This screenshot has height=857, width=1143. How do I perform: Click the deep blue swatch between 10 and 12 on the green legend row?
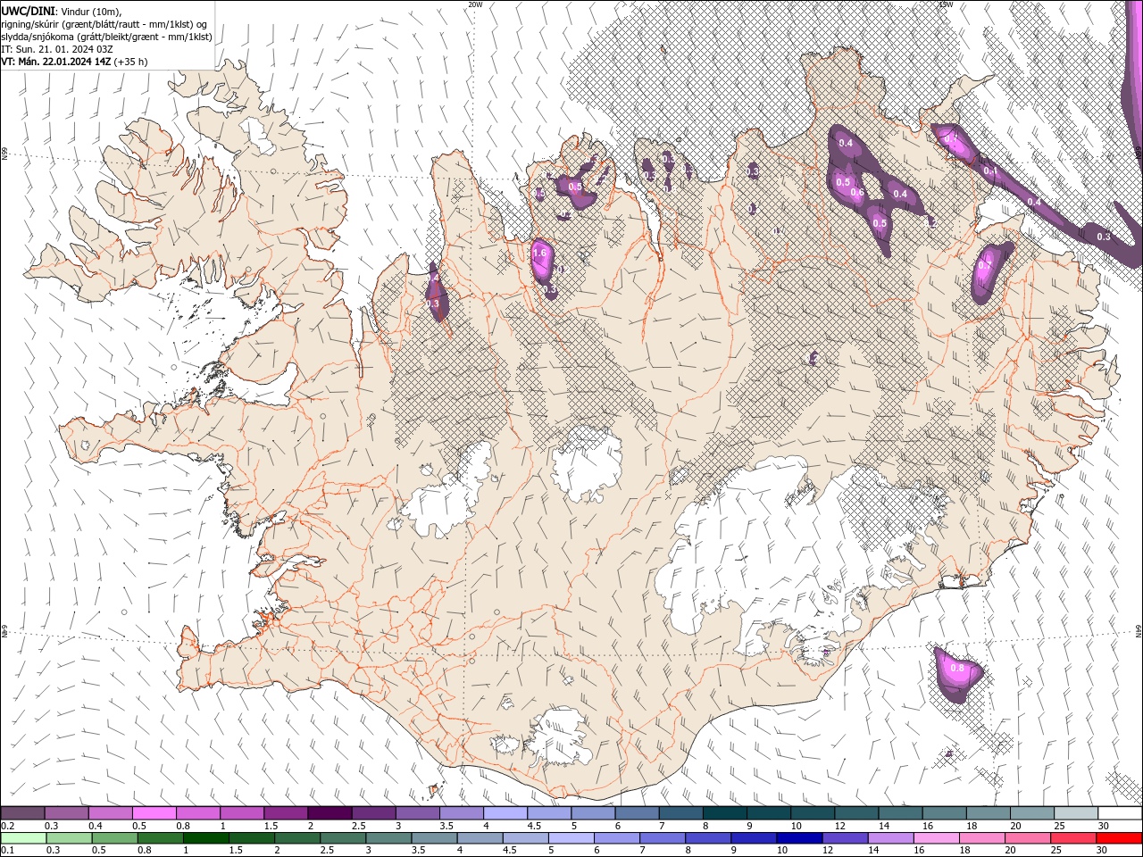click(x=798, y=838)
